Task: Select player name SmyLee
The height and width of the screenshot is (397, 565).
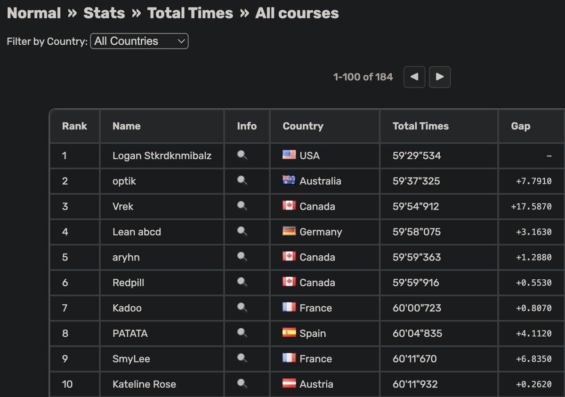Action: pos(131,359)
